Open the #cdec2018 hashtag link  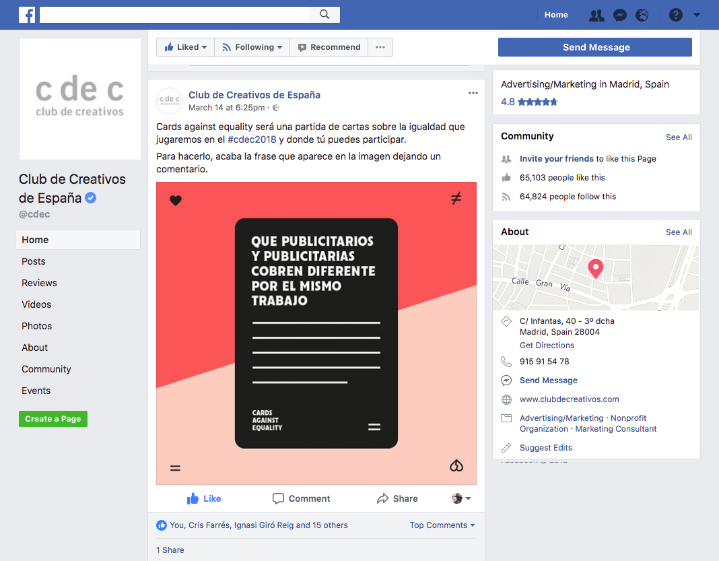click(x=252, y=139)
